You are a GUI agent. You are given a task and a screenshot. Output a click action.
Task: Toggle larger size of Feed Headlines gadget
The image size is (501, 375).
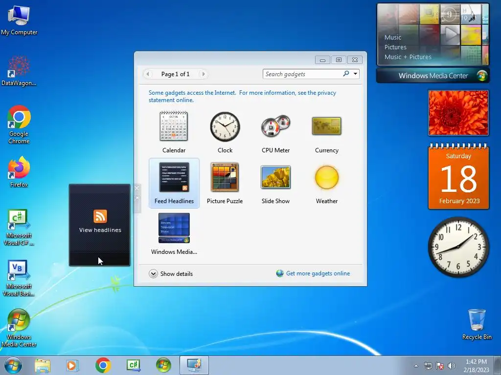137,199
